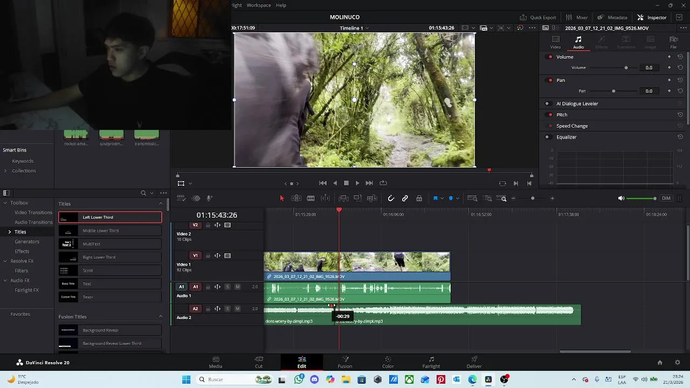
Task: Click the DIM audio button
Action: coord(666,198)
